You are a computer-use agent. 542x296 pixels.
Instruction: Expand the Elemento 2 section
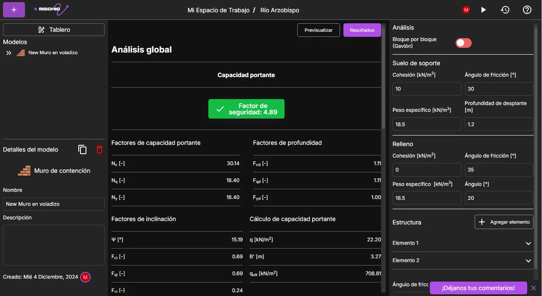coord(528,261)
